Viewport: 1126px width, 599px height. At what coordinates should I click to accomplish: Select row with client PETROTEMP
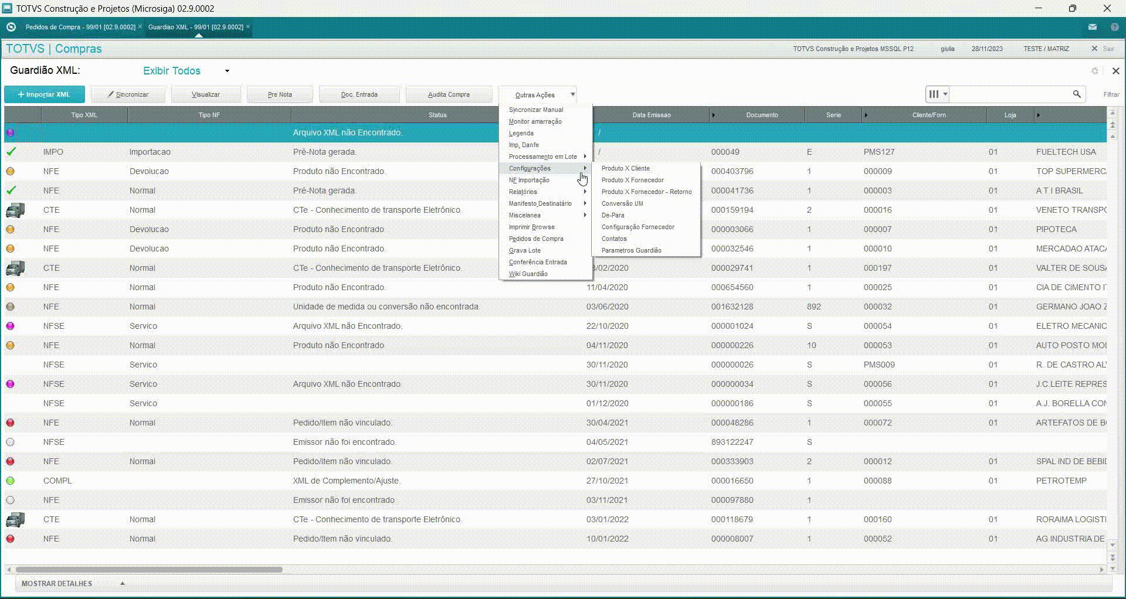pyautogui.click(x=555, y=481)
